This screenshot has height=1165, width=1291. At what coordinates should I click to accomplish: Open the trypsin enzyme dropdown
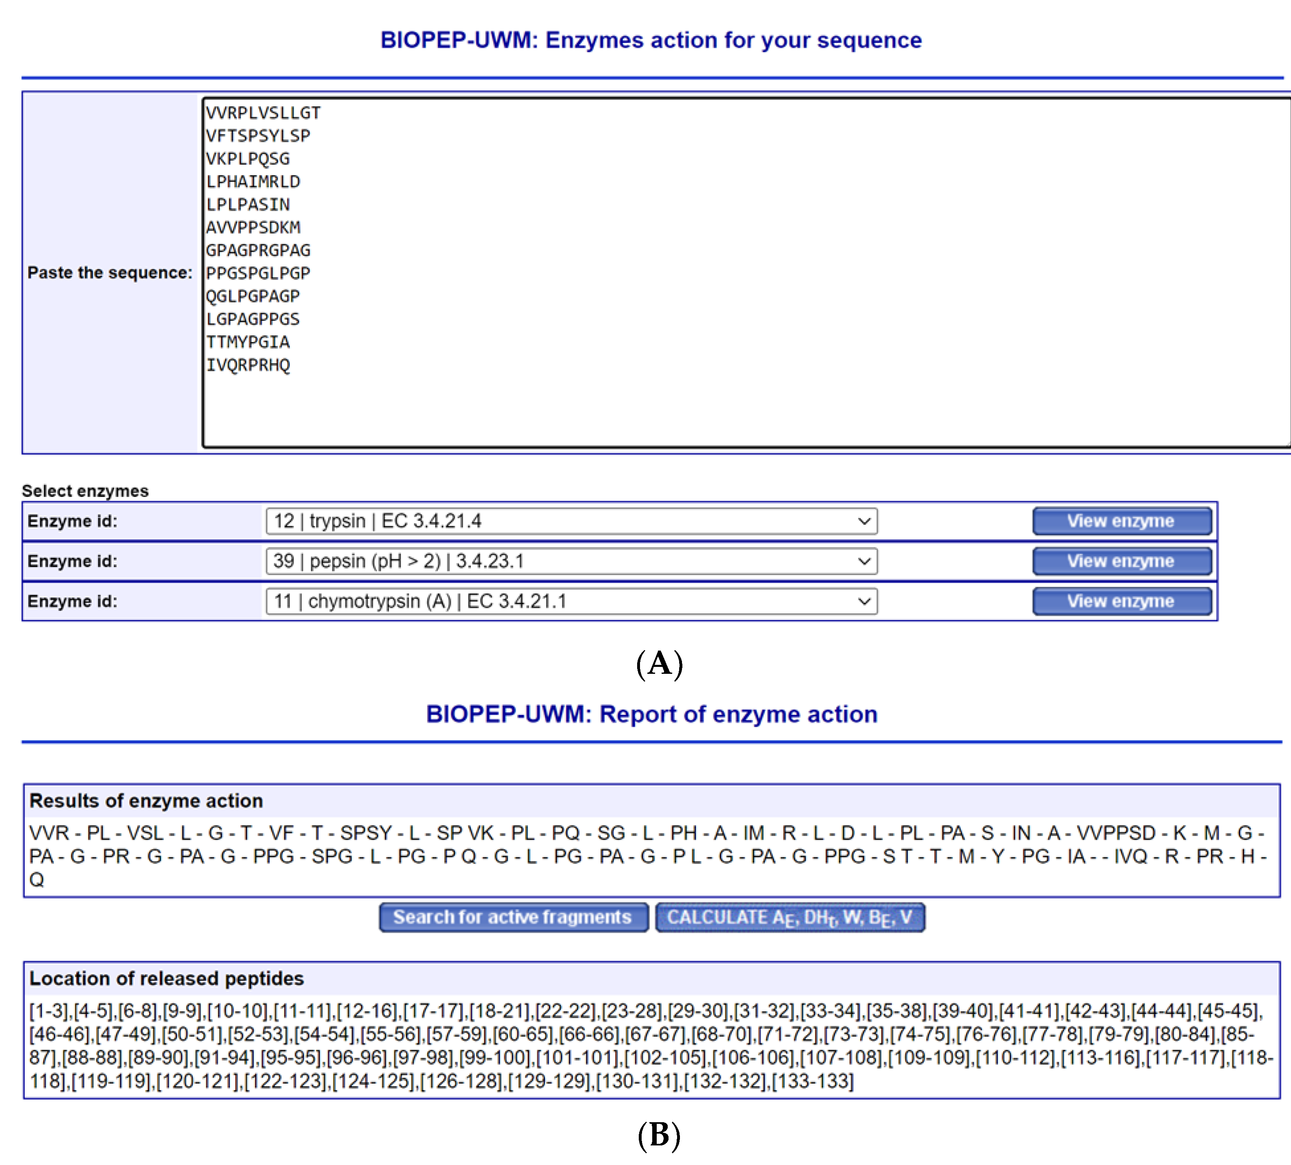coord(563,521)
